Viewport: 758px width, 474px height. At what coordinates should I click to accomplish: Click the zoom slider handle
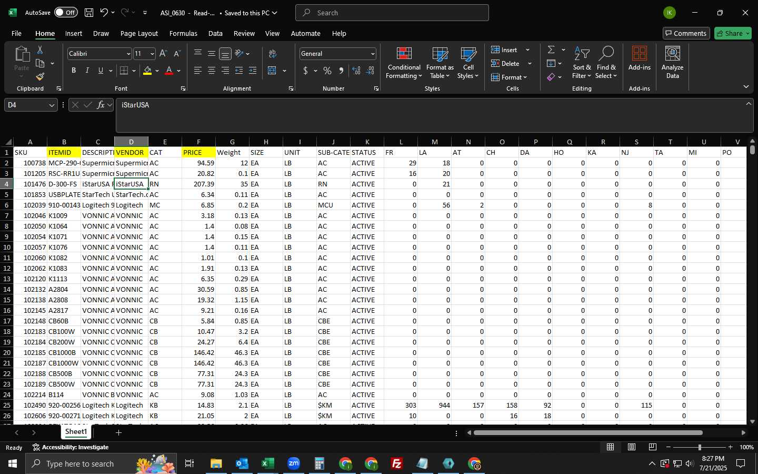(700, 447)
